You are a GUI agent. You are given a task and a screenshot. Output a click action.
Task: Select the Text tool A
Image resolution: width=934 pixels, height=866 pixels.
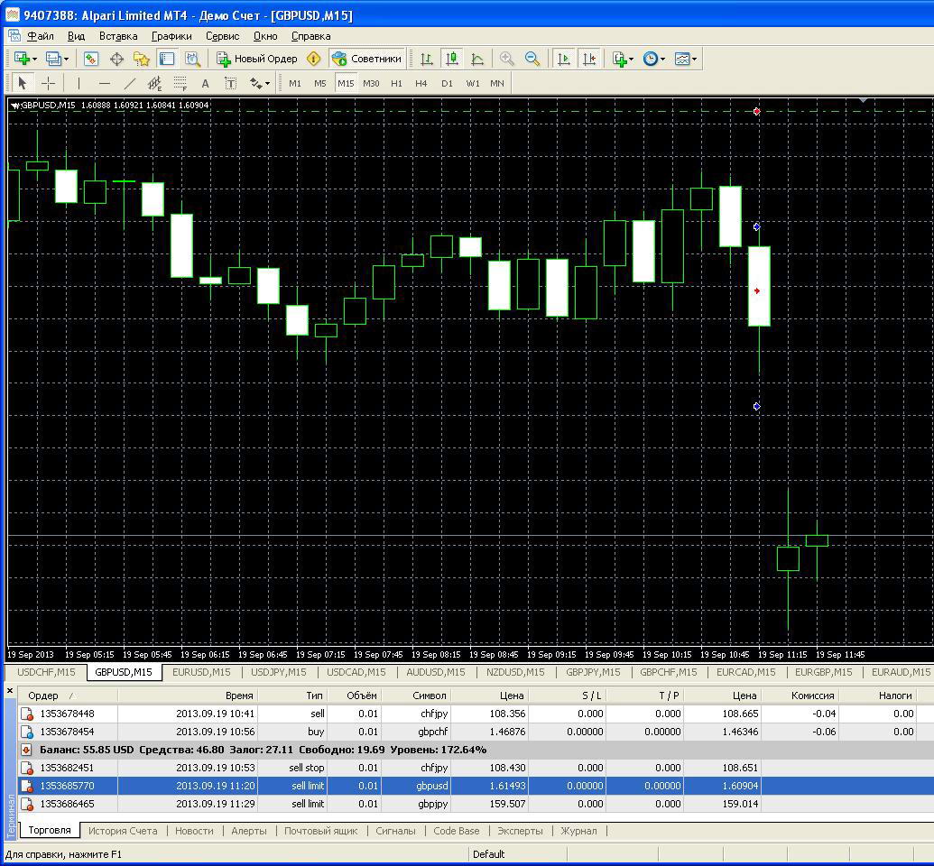205,83
